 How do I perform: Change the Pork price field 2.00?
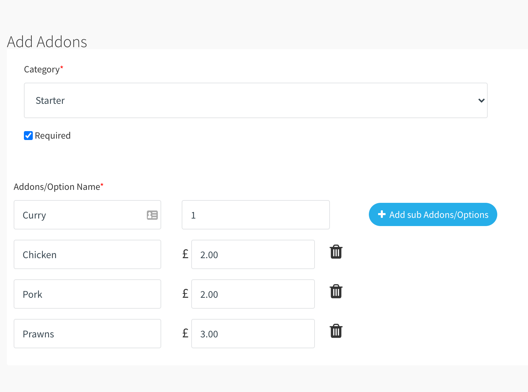pos(253,294)
